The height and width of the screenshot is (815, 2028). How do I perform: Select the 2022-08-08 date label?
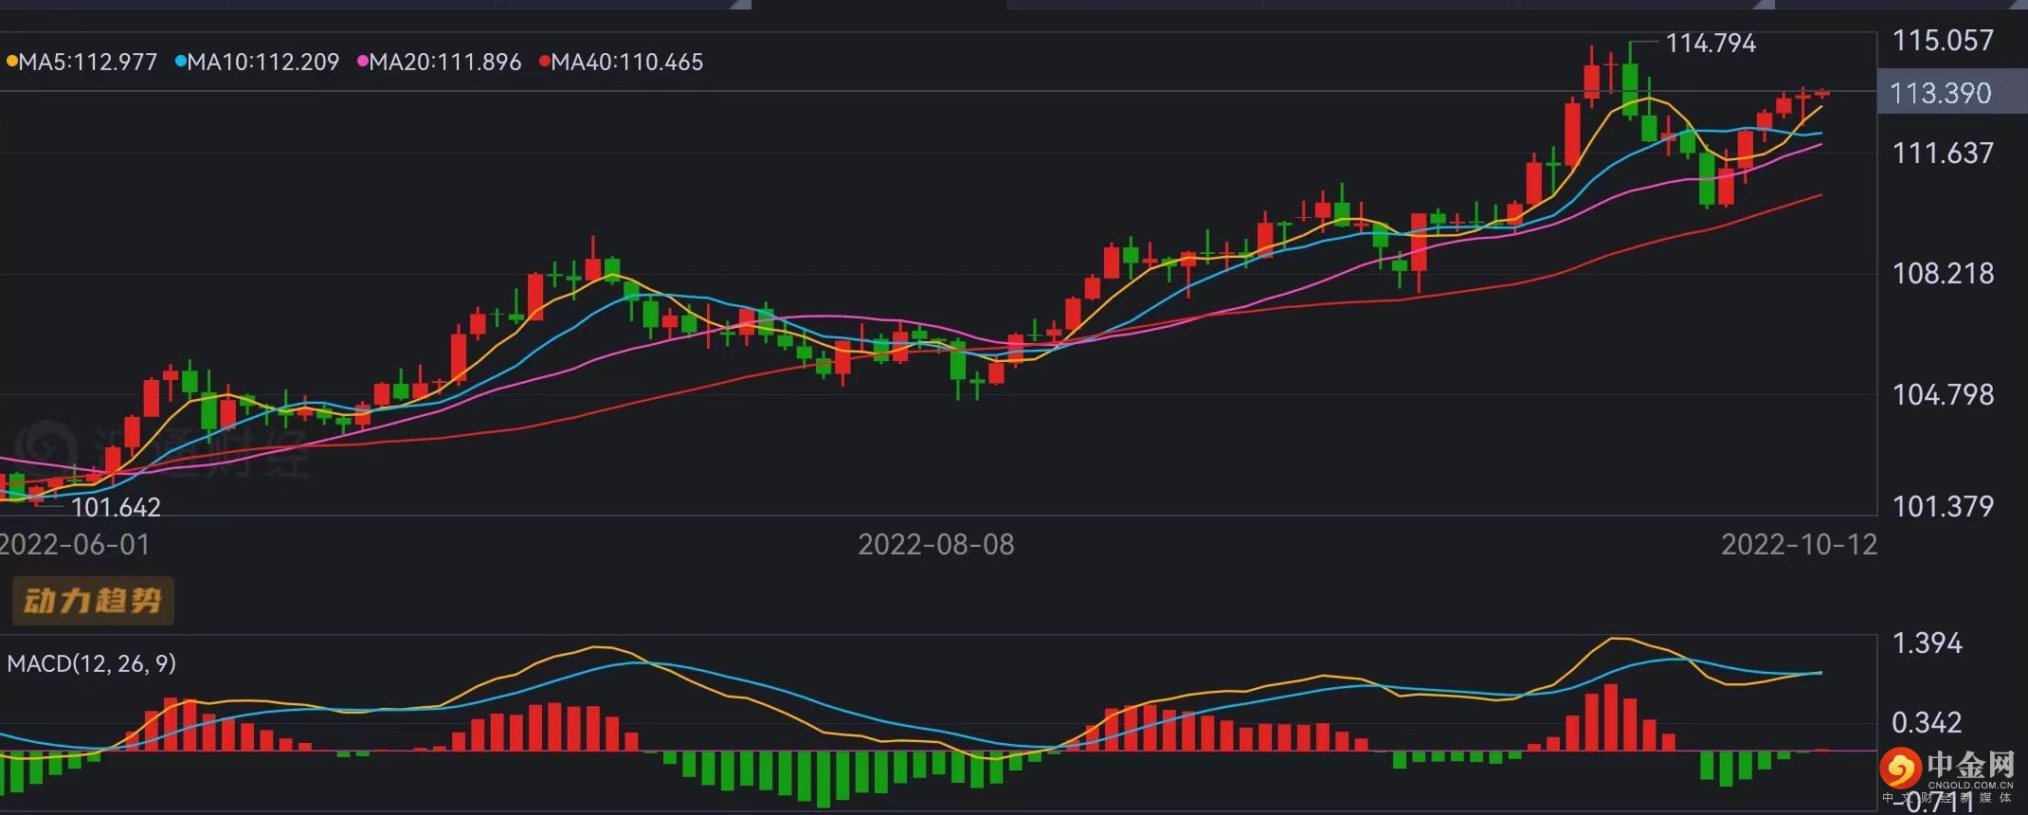(x=935, y=545)
